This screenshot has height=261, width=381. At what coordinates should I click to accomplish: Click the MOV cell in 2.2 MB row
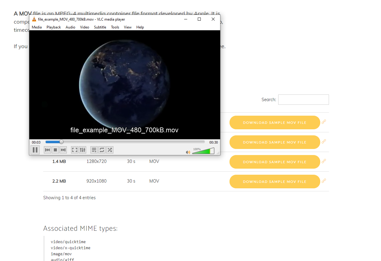coord(154,181)
